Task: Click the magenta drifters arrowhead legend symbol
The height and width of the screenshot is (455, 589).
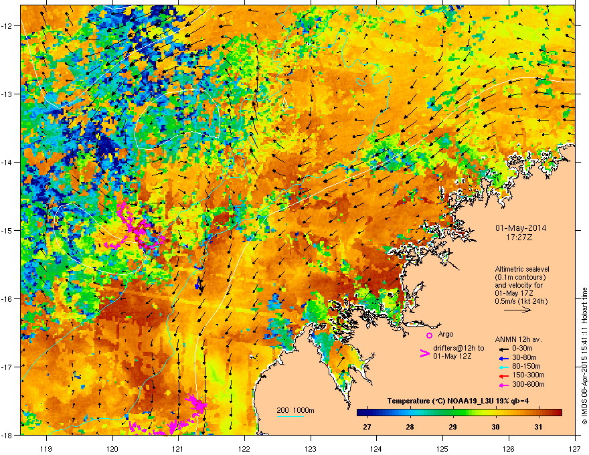Action: 425,353
